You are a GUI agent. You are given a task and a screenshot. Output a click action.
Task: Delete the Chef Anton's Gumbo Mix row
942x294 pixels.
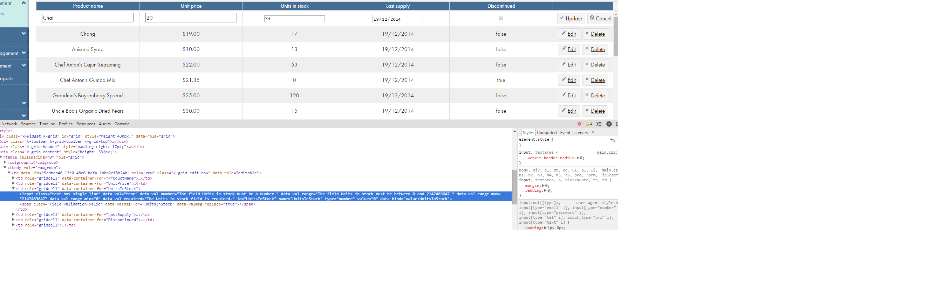click(595, 80)
